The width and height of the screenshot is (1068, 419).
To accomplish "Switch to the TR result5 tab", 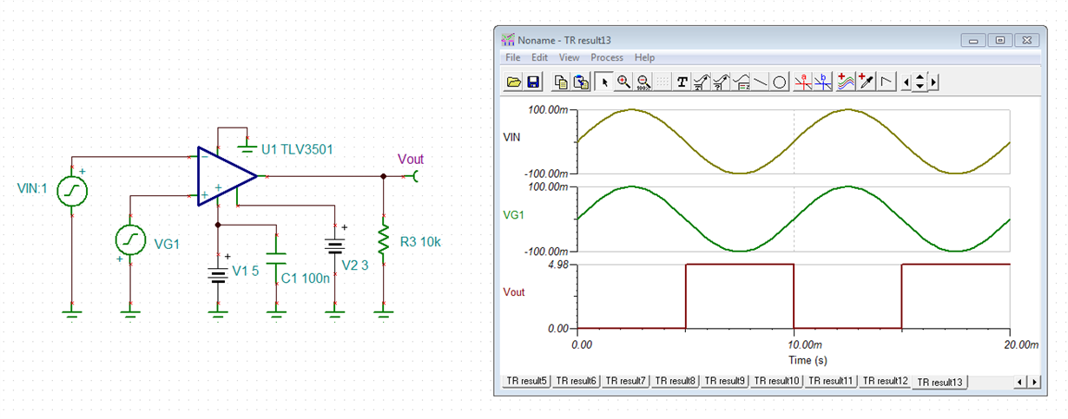I will pos(526,381).
